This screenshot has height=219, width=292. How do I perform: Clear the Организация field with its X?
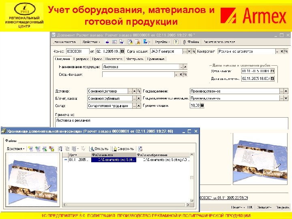189,51
